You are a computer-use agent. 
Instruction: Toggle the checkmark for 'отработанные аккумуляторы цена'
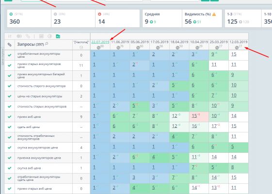click(x=10, y=55)
